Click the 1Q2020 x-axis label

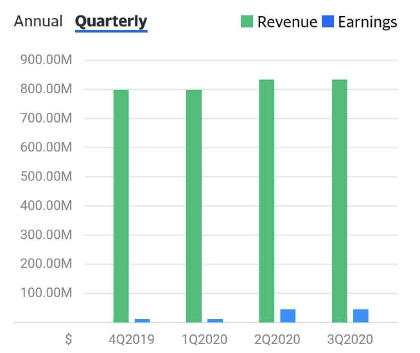(204, 339)
